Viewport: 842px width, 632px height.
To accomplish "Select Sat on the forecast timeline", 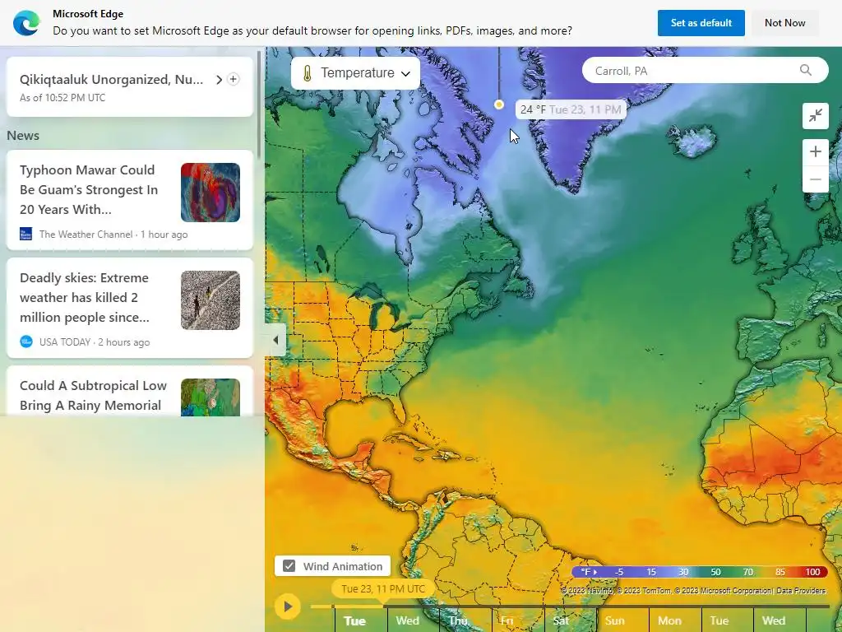I will click(561, 620).
